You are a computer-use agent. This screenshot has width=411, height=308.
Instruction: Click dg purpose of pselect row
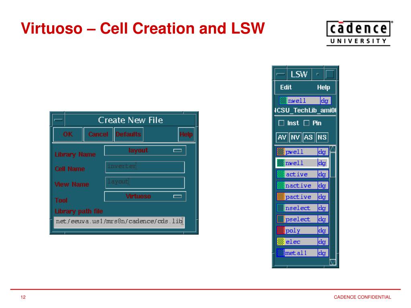point(322,219)
